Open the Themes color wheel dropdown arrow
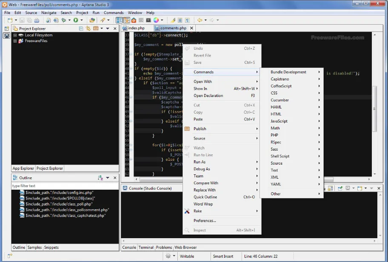Image resolution: width=388 pixels, height=262 pixels. (162, 20)
